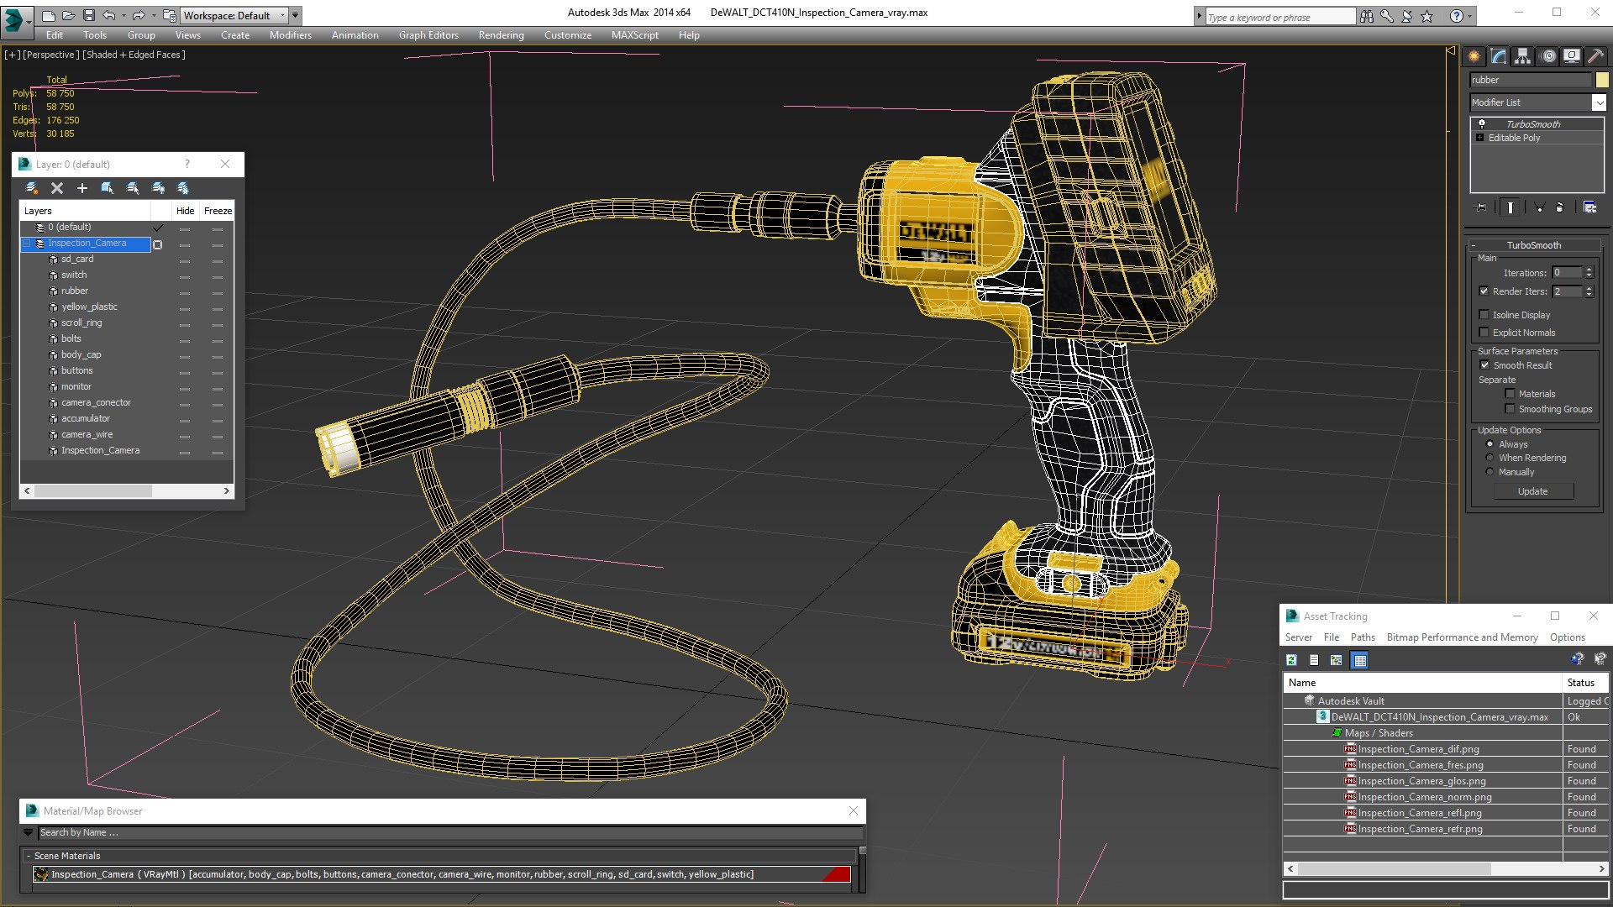This screenshot has height=907, width=1613.
Task: Click Configure Modifier Sets icon
Action: [1589, 207]
